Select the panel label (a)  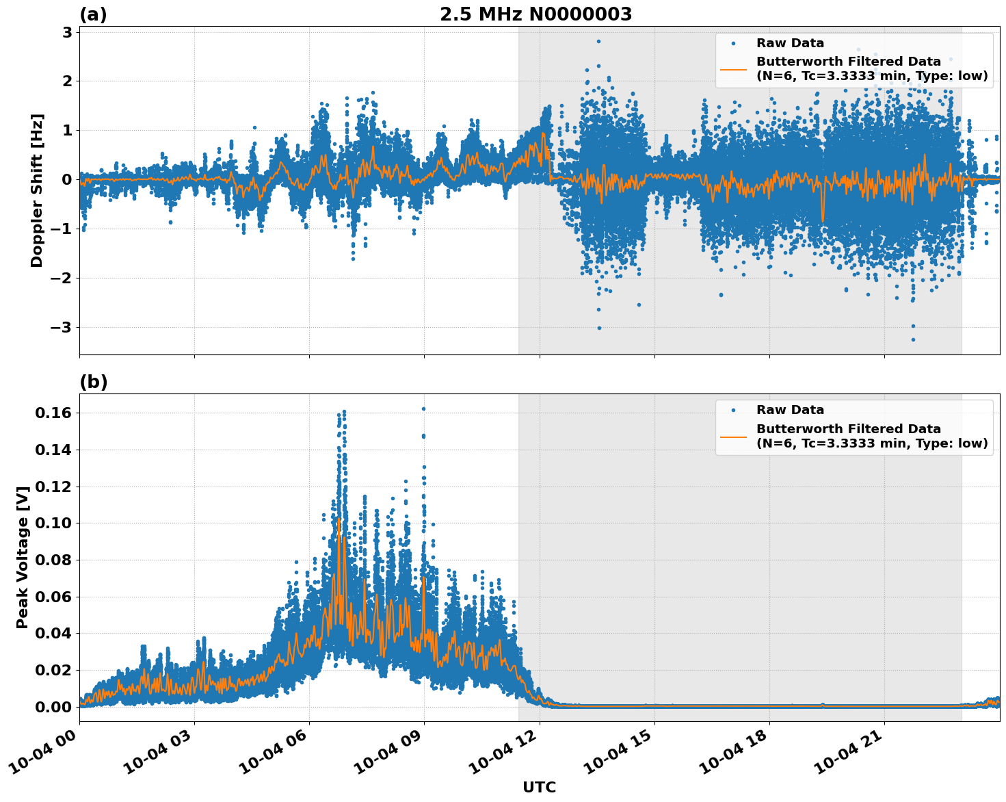93,12
